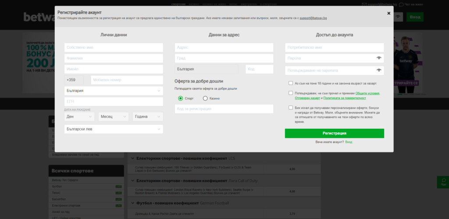
Task: Open Футбол in the Всички спортове list
Action: tap(57, 187)
